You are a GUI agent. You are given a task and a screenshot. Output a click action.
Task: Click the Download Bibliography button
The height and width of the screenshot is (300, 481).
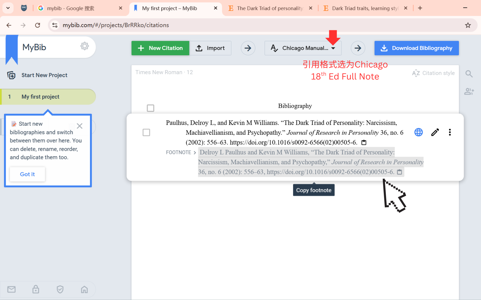416,48
